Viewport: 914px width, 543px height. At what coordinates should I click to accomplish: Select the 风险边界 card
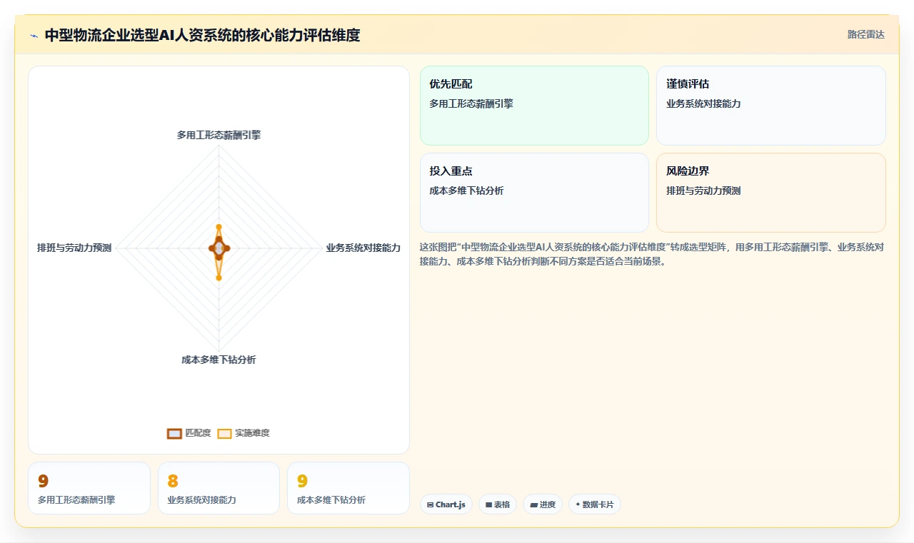771,193
